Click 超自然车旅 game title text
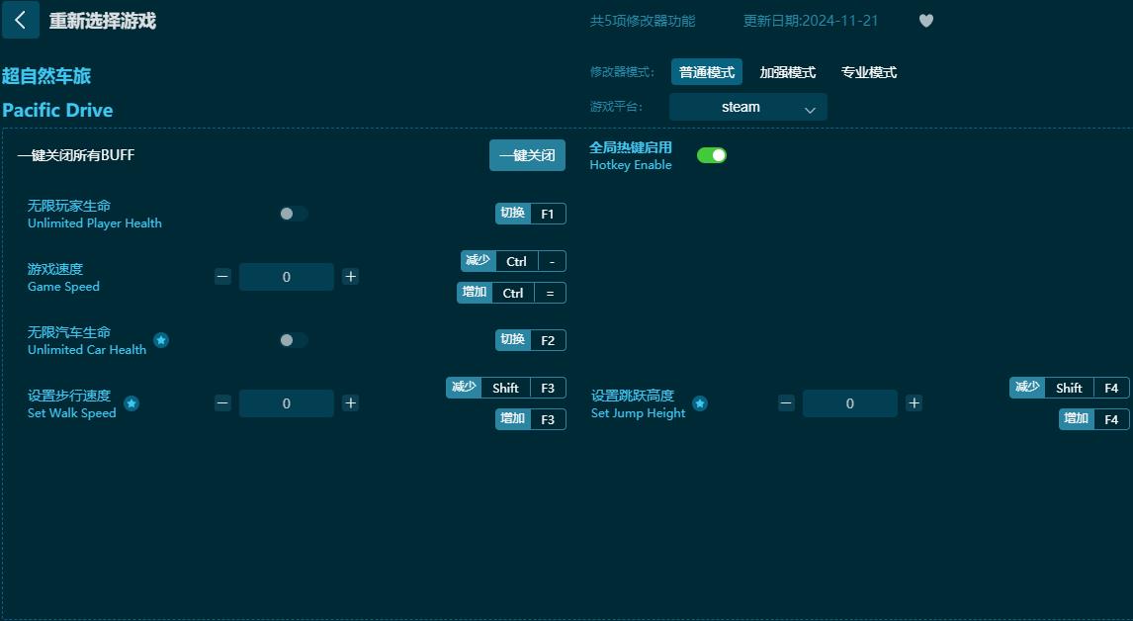 47,76
